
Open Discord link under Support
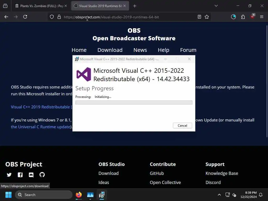(213, 182)
